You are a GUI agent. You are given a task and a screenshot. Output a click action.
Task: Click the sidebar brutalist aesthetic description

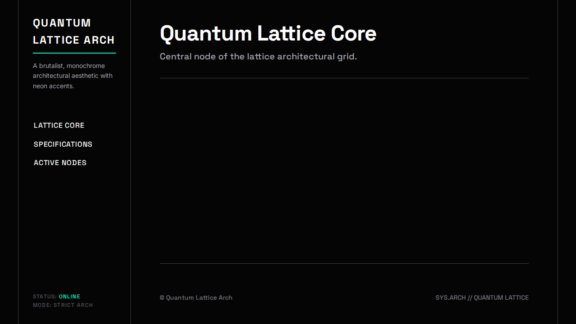(x=73, y=76)
